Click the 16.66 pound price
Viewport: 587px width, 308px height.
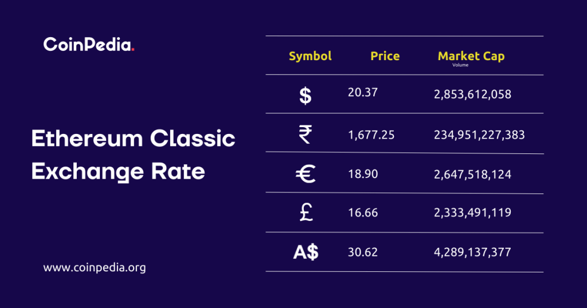(x=363, y=213)
